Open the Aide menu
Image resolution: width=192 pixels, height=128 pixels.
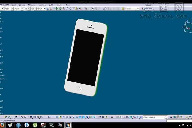68,5
